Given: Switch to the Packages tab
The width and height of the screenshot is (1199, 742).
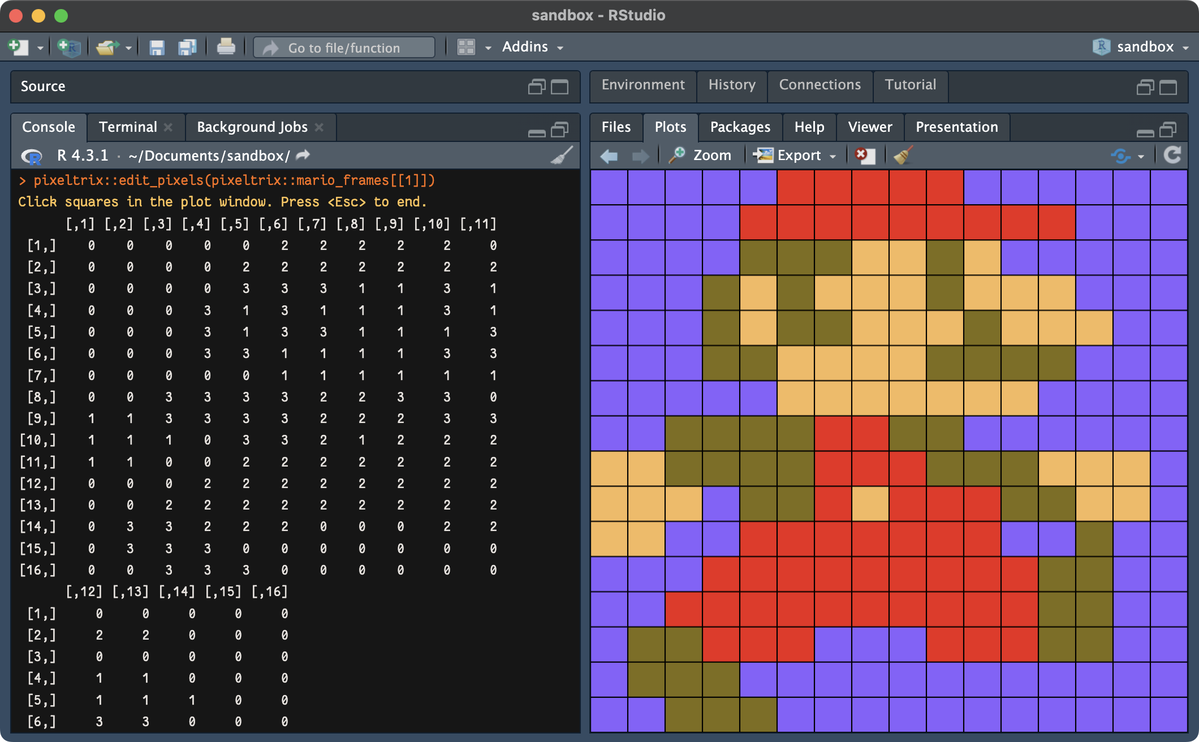Looking at the screenshot, I should pos(740,127).
